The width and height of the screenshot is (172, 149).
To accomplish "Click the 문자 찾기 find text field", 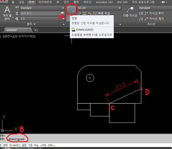I will click(x=41, y=13).
